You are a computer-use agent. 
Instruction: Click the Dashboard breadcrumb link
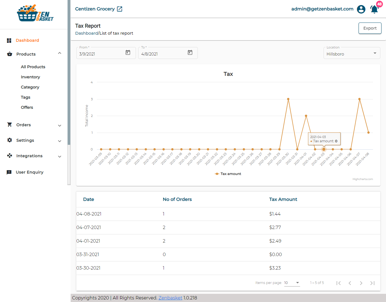(86, 33)
